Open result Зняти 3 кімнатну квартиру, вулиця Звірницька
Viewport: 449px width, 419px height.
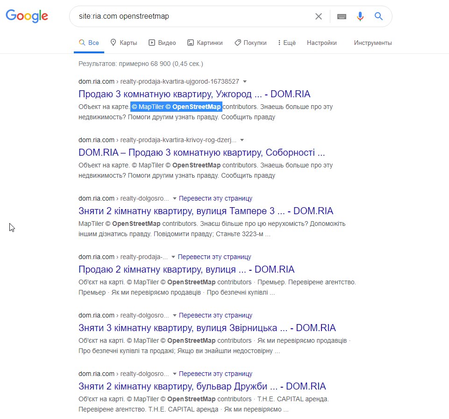[x=207, y=328]
